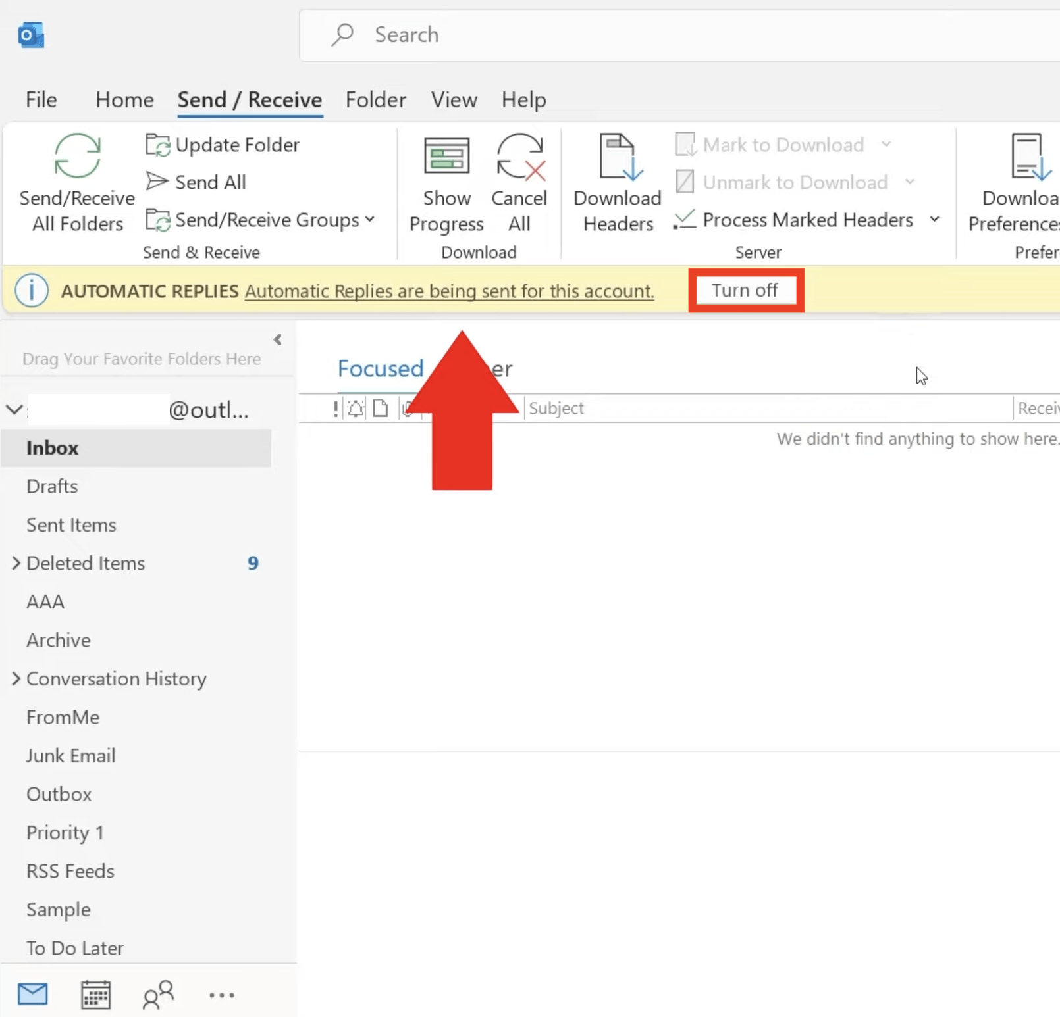The image size is (1060, 1017).
Task: Select the Inbox folder
Action: [x=136, y=448]
